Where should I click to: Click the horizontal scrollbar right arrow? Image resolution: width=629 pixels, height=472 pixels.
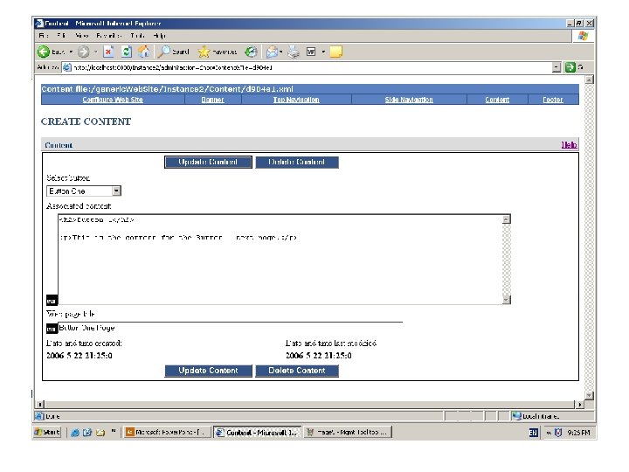tap(580, 405)
